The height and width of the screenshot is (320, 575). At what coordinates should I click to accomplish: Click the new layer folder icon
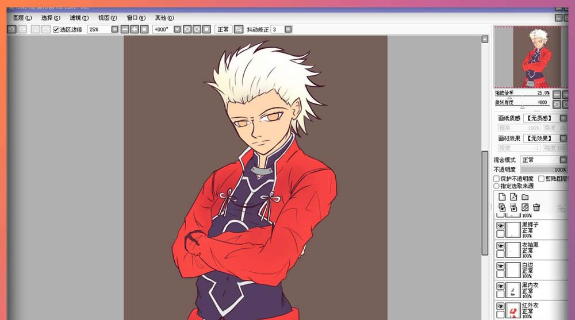[525, 196]
